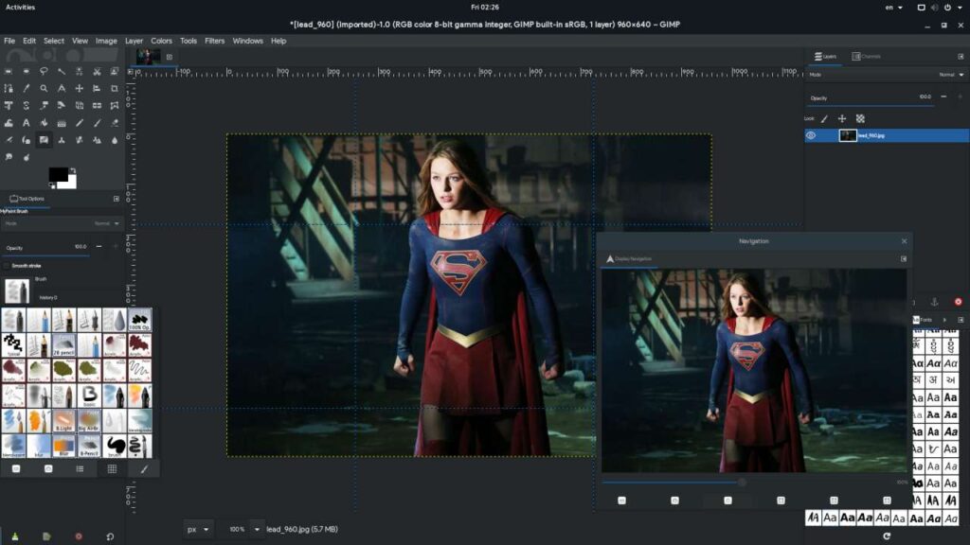Select the Free Select lasso tool

[x=44, y=71]
